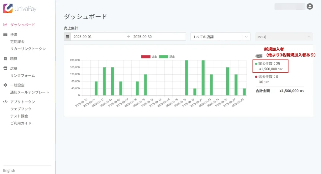The height and width of the screenshot is (174, 321).
Task: Click the 精算 document icon
Action: pyautogui.click(x=5, y=59)
